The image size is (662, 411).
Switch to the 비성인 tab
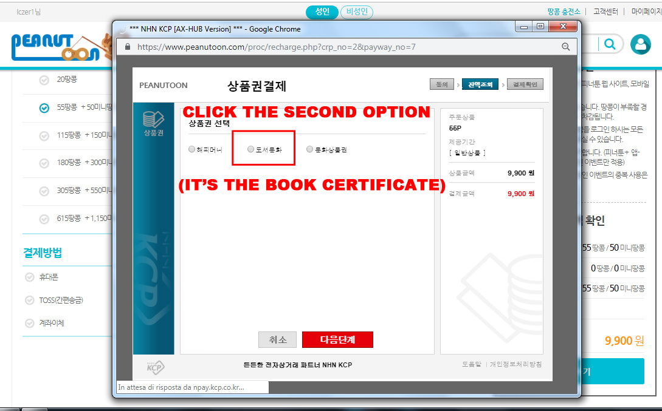tap(357, 12)
